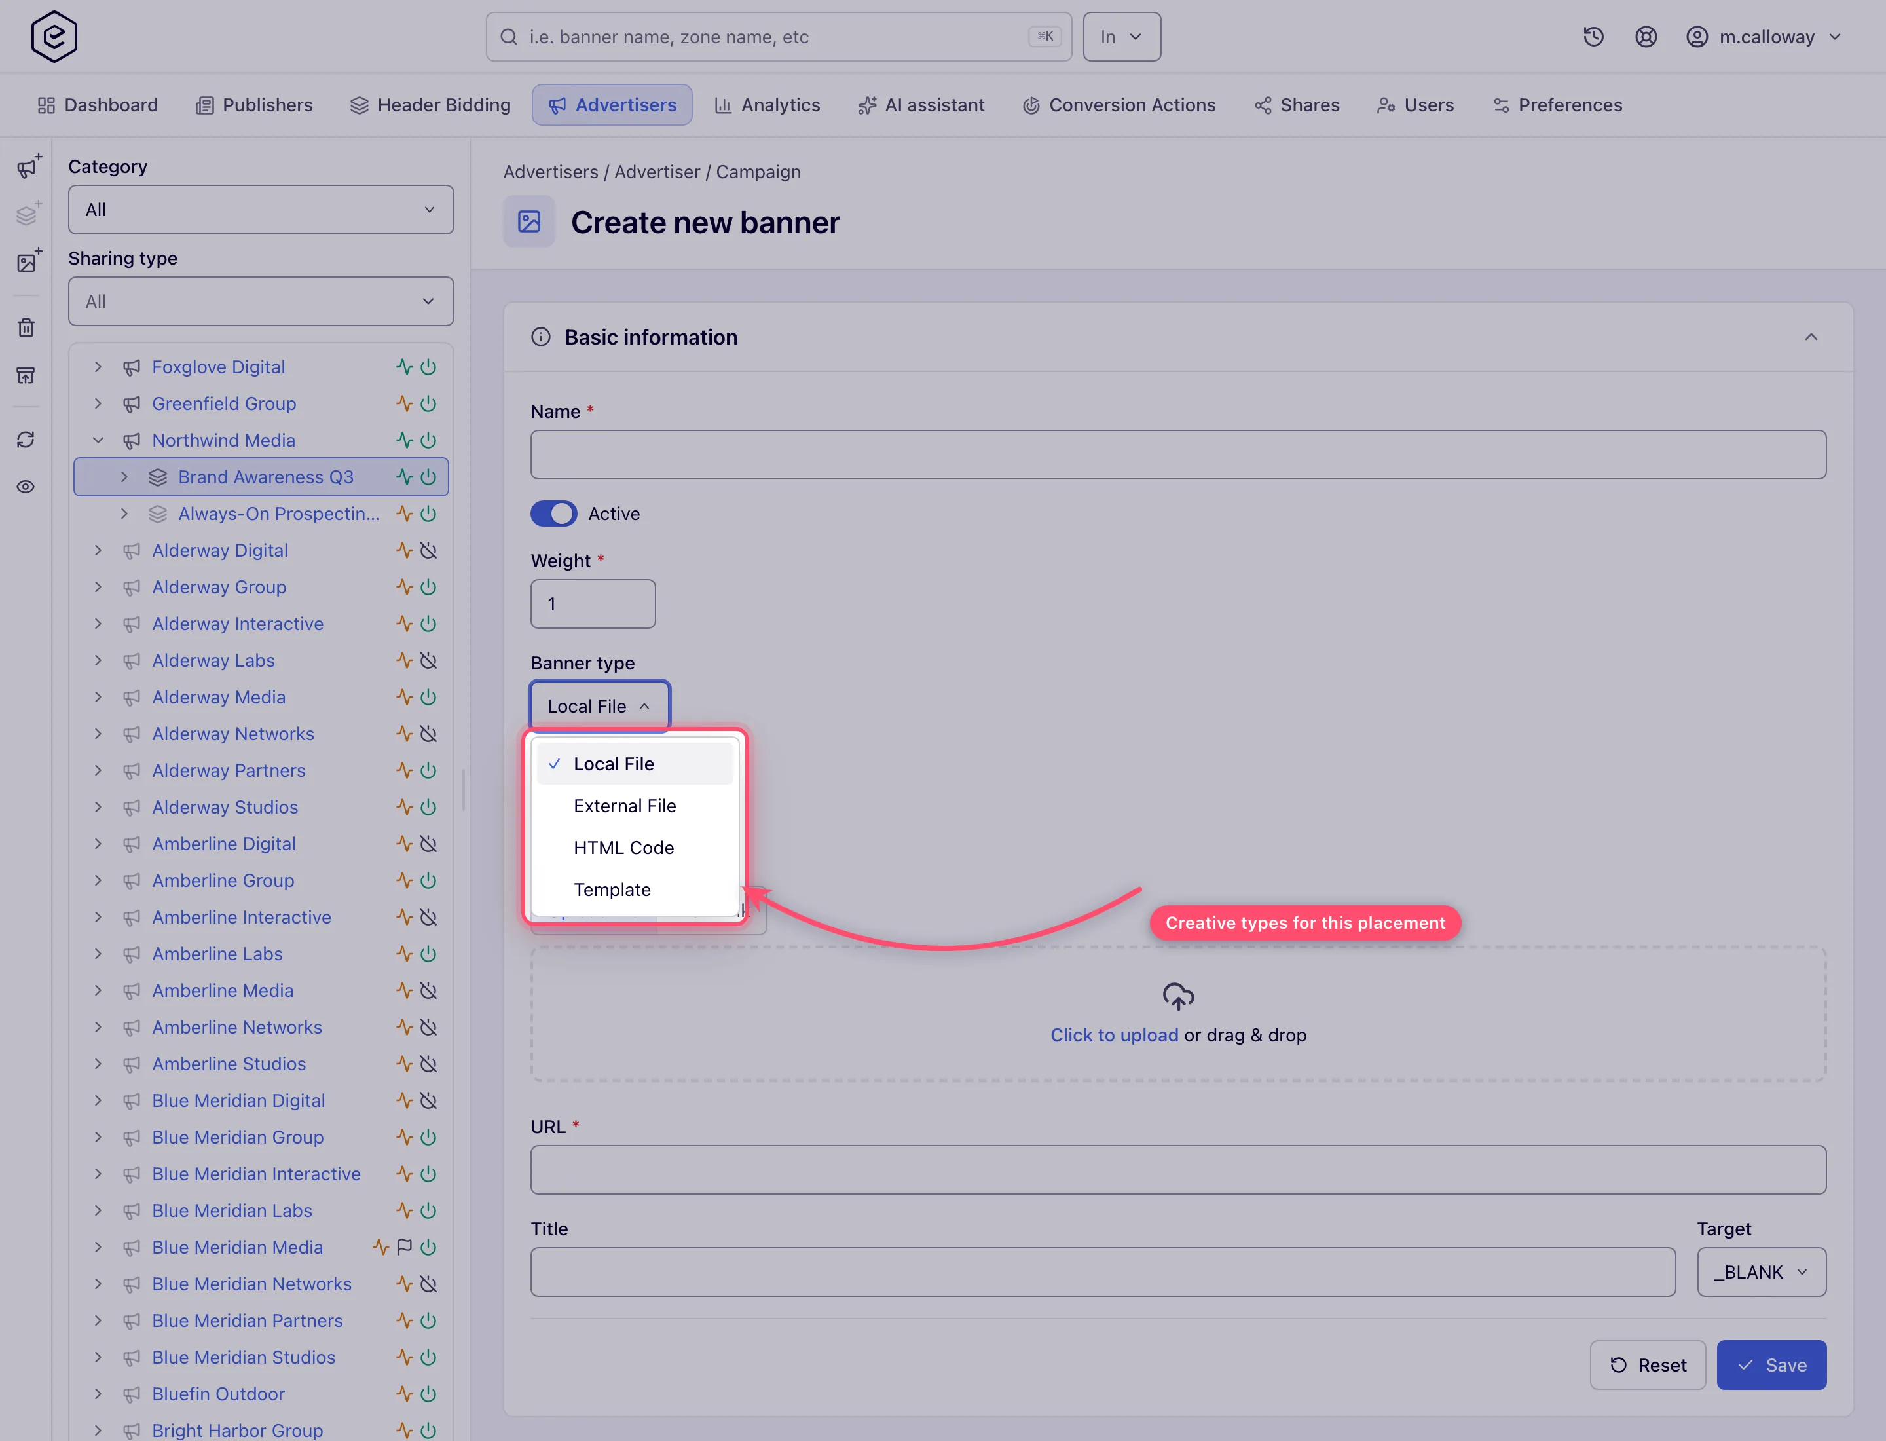
Task: Click the Save button
Action: point(1771,1364)
